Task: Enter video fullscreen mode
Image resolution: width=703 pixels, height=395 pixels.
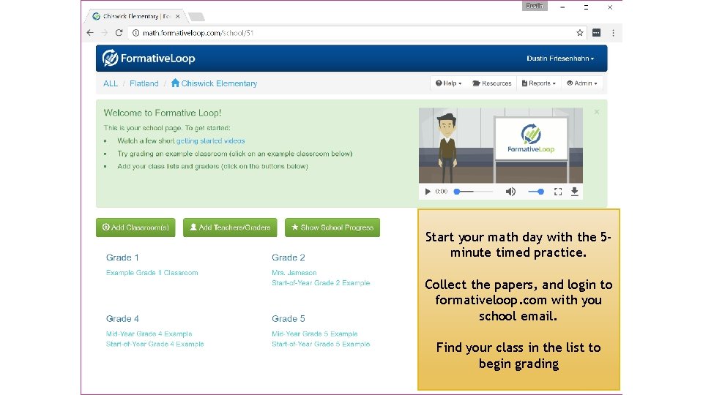Action: point(558,192)
